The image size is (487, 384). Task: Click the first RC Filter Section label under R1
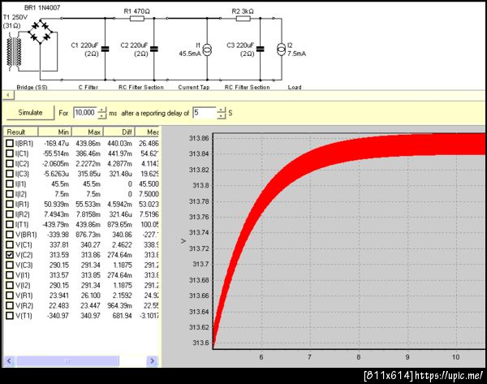pos(141,88)
